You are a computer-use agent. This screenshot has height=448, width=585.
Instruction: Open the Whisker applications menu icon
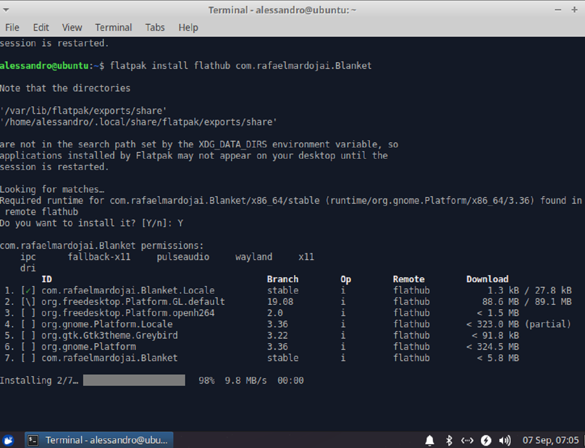click(8, 440)
